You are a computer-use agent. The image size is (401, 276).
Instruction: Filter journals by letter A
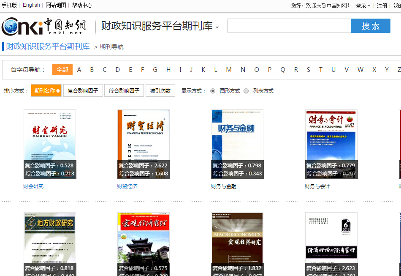coord(79,70)
